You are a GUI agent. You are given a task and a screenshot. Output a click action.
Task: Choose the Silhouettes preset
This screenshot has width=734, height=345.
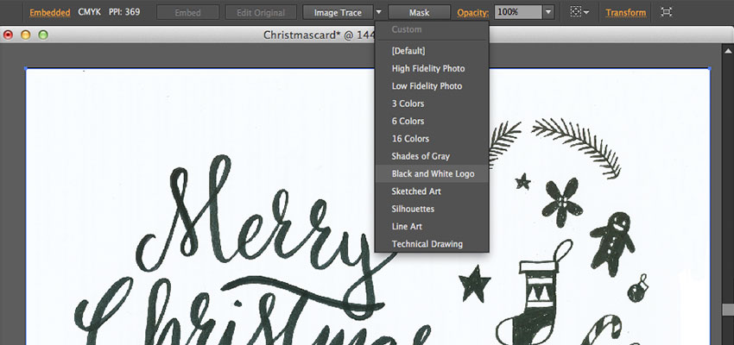tap(432, 209)
